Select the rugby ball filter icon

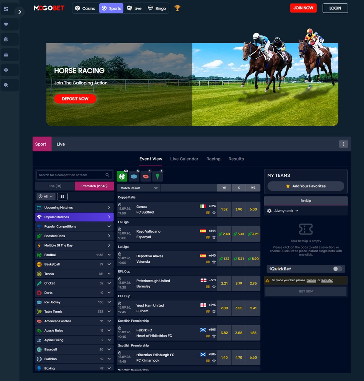[146, 176]
